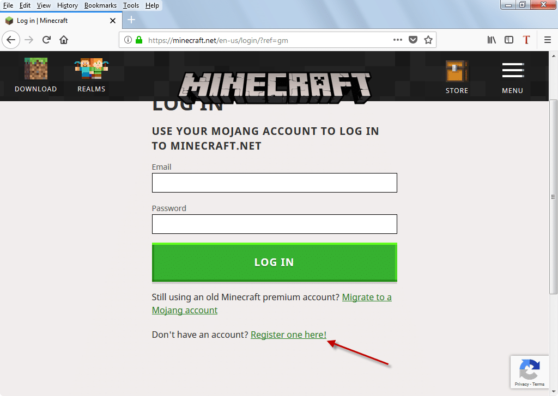Click the browser Home icon
This screenshot has width=558, height=396.
point(64,40)
